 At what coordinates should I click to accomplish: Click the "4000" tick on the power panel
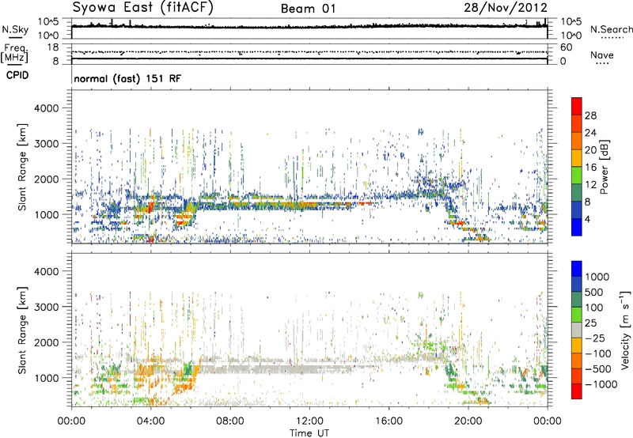tap(46, 108)
